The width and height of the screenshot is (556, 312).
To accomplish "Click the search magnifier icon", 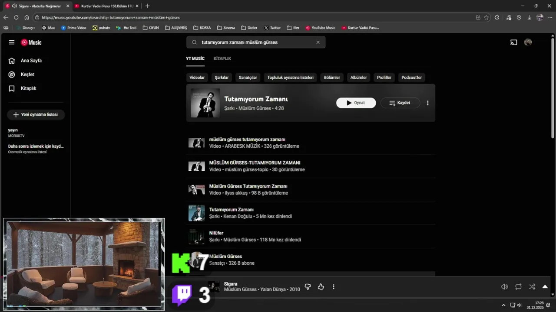I will pos(194,42).
